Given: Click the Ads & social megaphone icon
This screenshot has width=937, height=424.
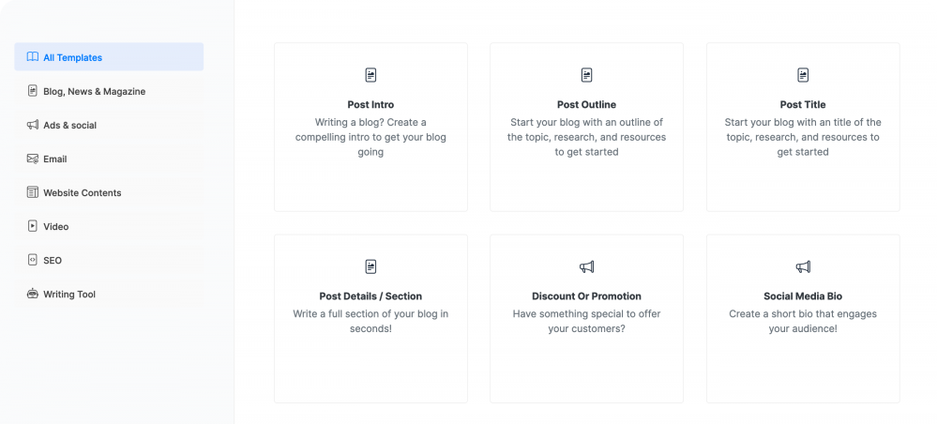Looking at the screenshot, I should pyautogui.click(x=33, y=125).
